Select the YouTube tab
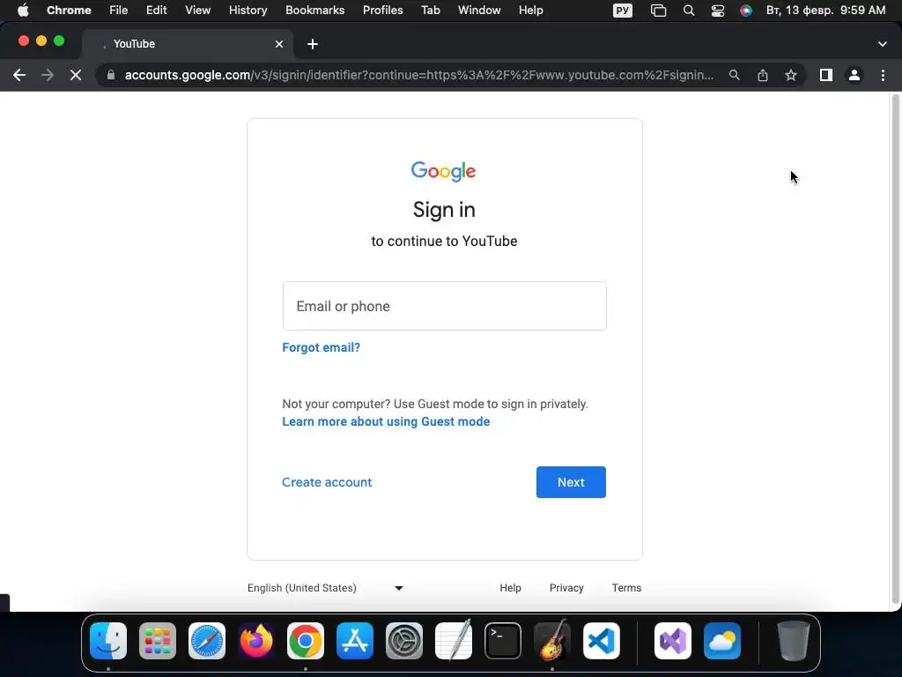 [x=188, y=44]
